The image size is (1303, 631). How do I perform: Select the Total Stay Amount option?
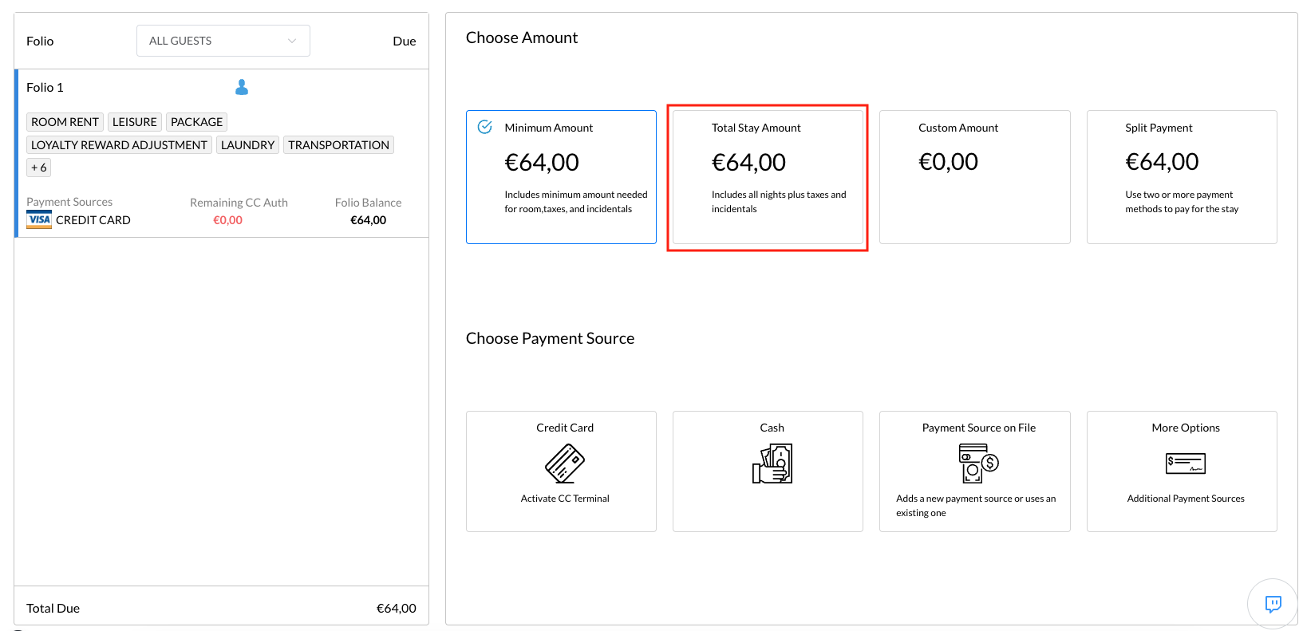pos(768,177)
